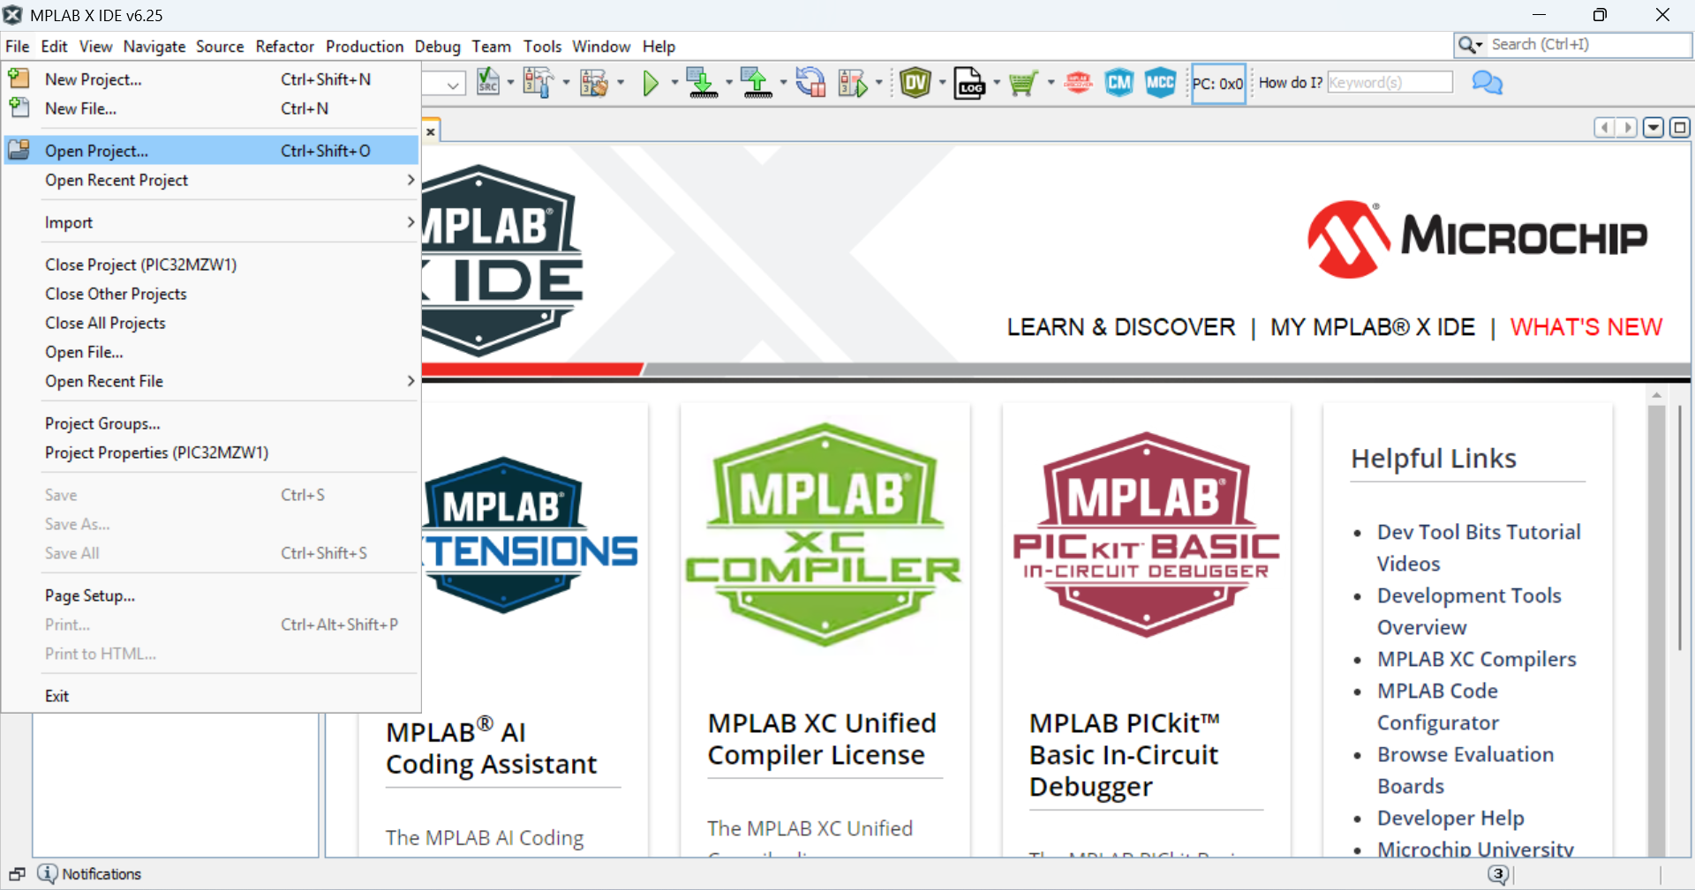
Task: Open dropdown arrow next to Read Device
Action: [783, 83]
